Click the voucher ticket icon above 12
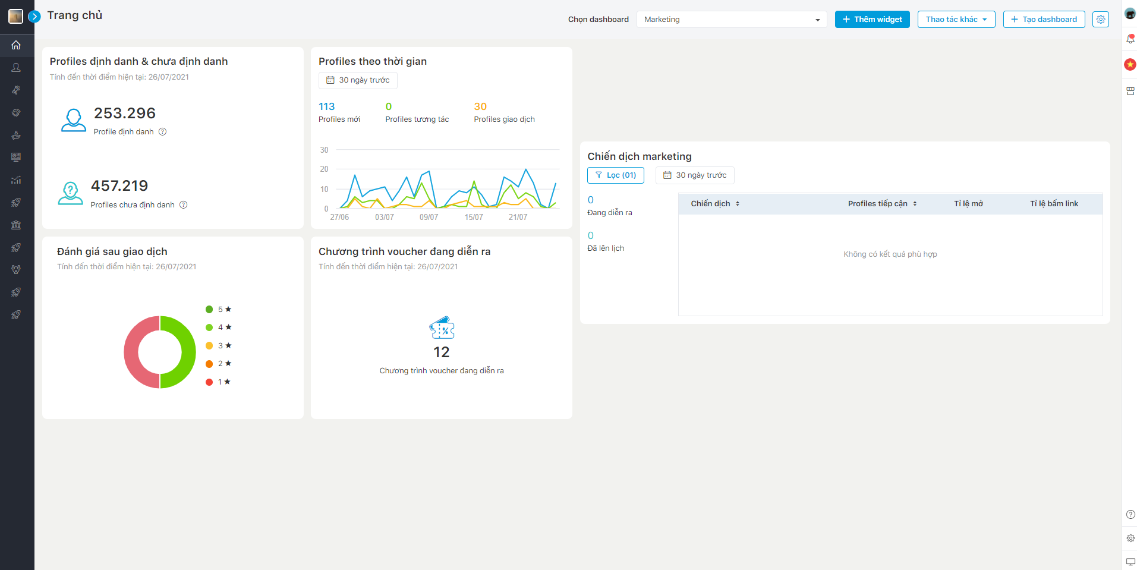The height and width of the screenshot is (570, 1137). [x=442, y=327]
